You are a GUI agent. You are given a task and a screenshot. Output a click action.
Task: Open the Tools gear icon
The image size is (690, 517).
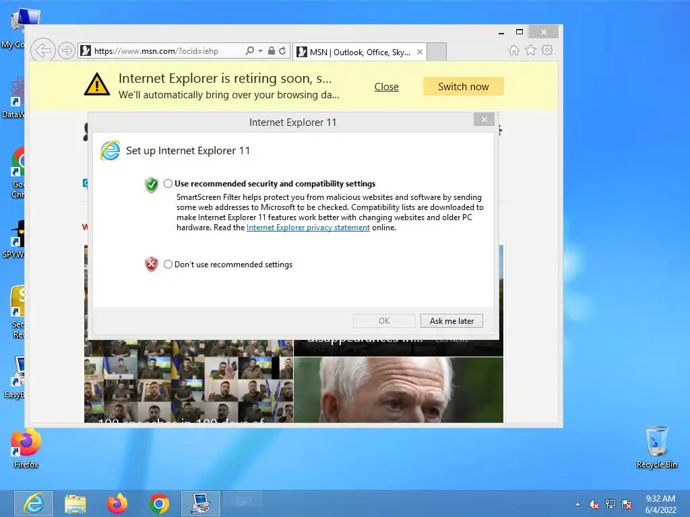(x=547, y=50)
